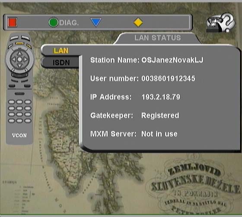242x217 pixels.
Task: Click the red square button icon
Action: point(13,22)
